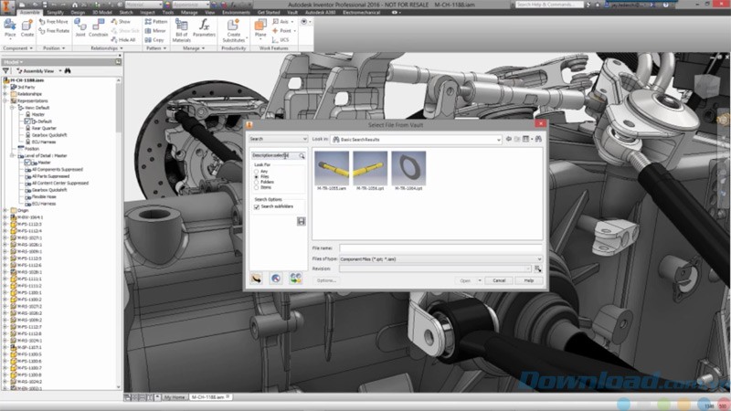Image resolution: width=731 pixels, height=411 pixels.
Task: Open the Look in dropdown
Action: [x=500, y=139]
